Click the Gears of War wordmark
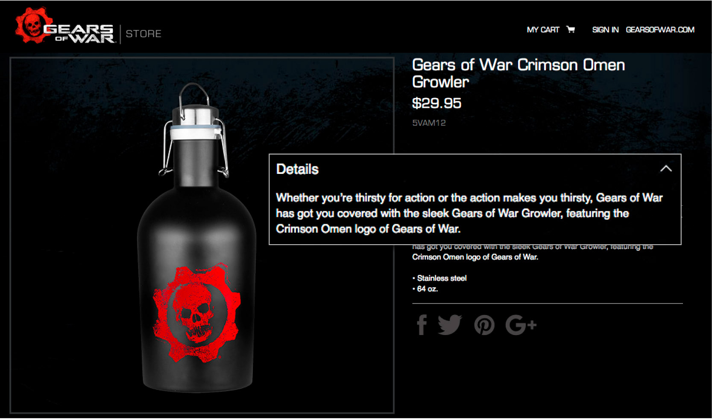 [x=80, y=34]
